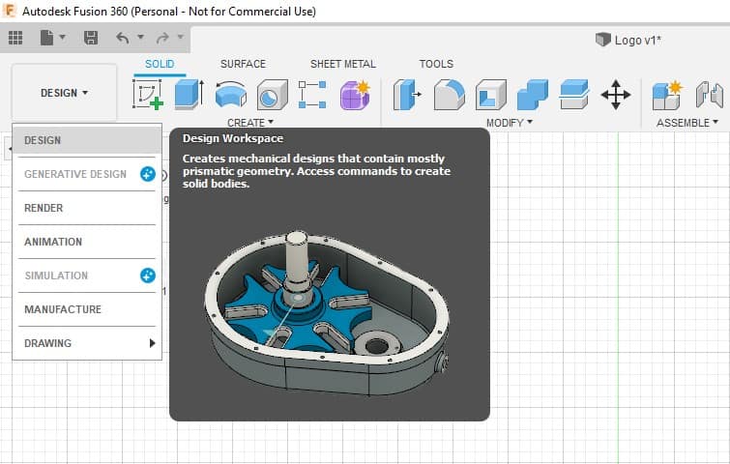Select the New Component tool

pos(667,95)
